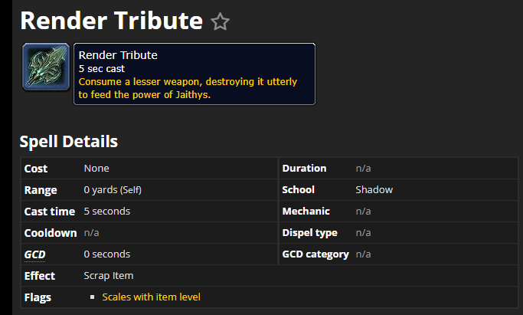Click the Cost row label
This screenshot has width=523, height=315.
click(x=36, y=169)
